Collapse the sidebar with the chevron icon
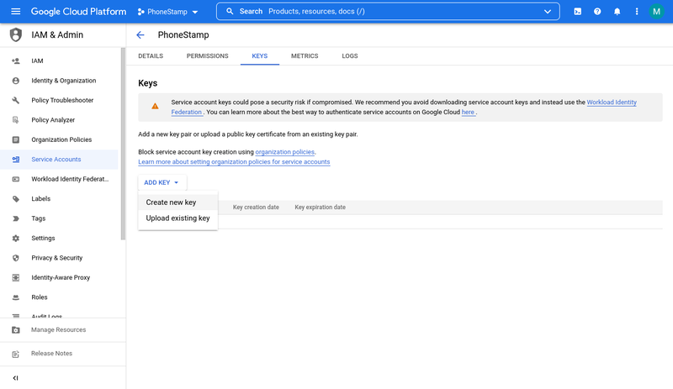Screen dimensions: 673x389 click(x=15, y=378)
